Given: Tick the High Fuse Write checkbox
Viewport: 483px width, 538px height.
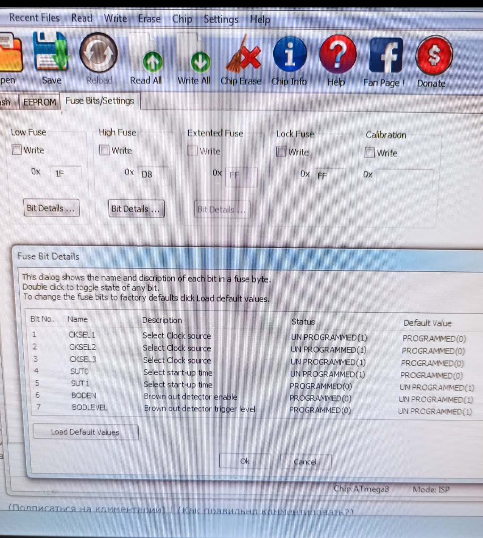Looking at the screenshot, I should pos(105,150).
